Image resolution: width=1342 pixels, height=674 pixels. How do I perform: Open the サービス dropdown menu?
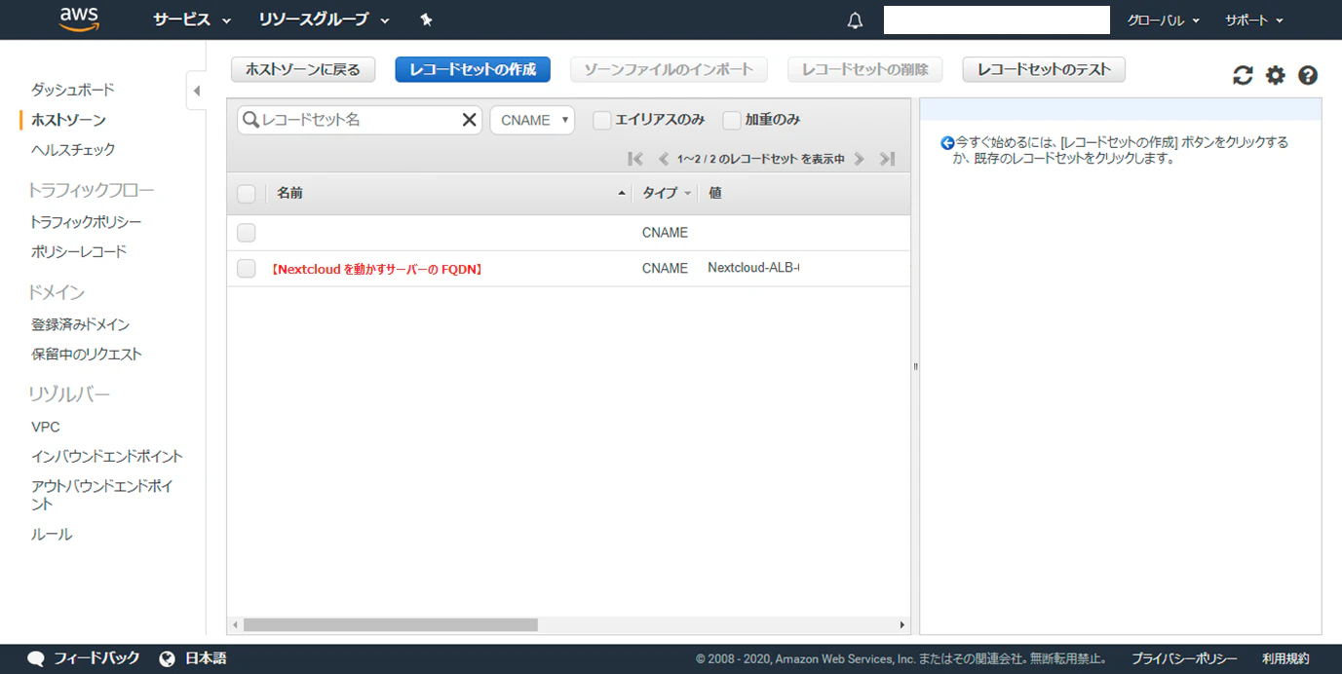192,19
